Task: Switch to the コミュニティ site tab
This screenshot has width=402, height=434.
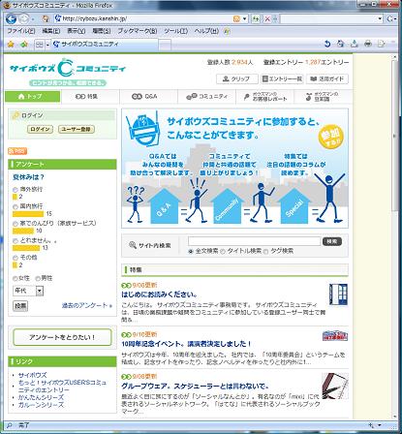Action: [x=206, y=97]
